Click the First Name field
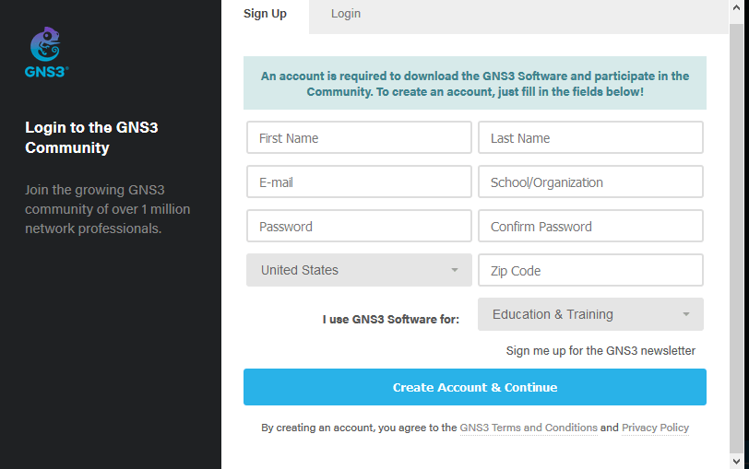Viewport: 749px width, 469px height. coord(359,138)
